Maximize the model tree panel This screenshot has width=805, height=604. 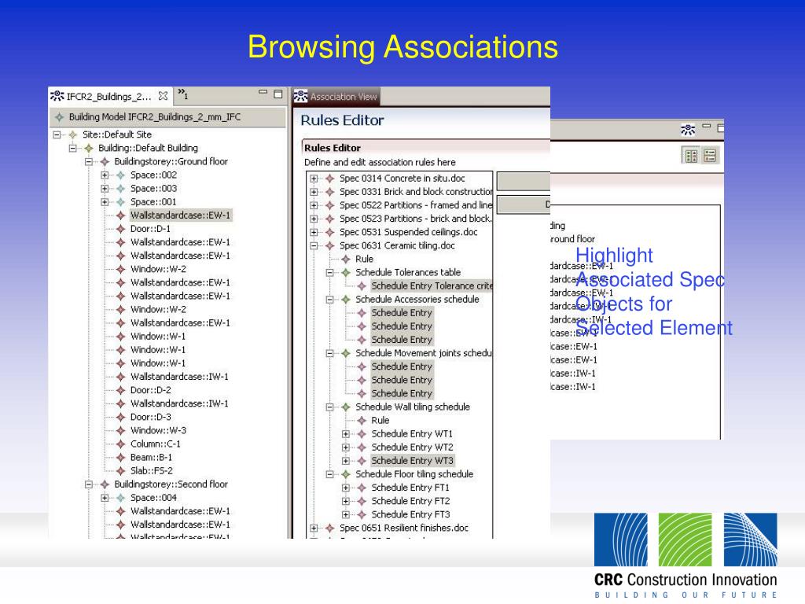point(278,94)
